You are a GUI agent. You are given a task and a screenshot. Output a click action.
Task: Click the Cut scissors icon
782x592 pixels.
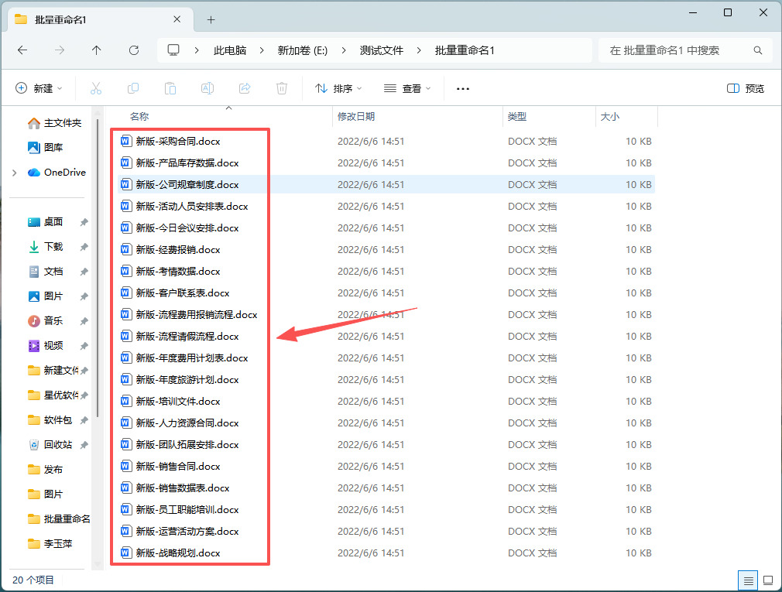click(96, 89)
